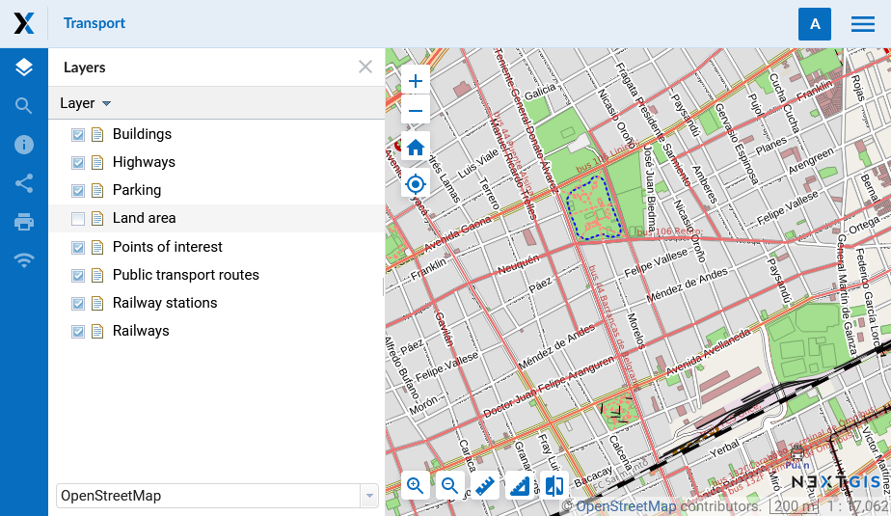The width and height of the screenshot is (891, 516).
Task: Click the Railways layer document icon
Action: (97, 331)
